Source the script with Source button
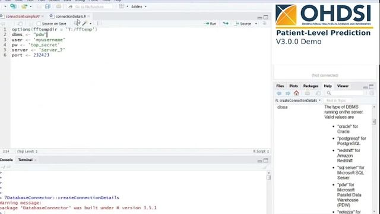 [x=243, y=24]
